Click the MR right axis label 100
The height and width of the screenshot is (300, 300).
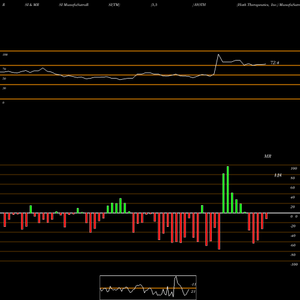293,169
